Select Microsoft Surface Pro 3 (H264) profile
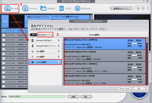 [x=105, y=56]
